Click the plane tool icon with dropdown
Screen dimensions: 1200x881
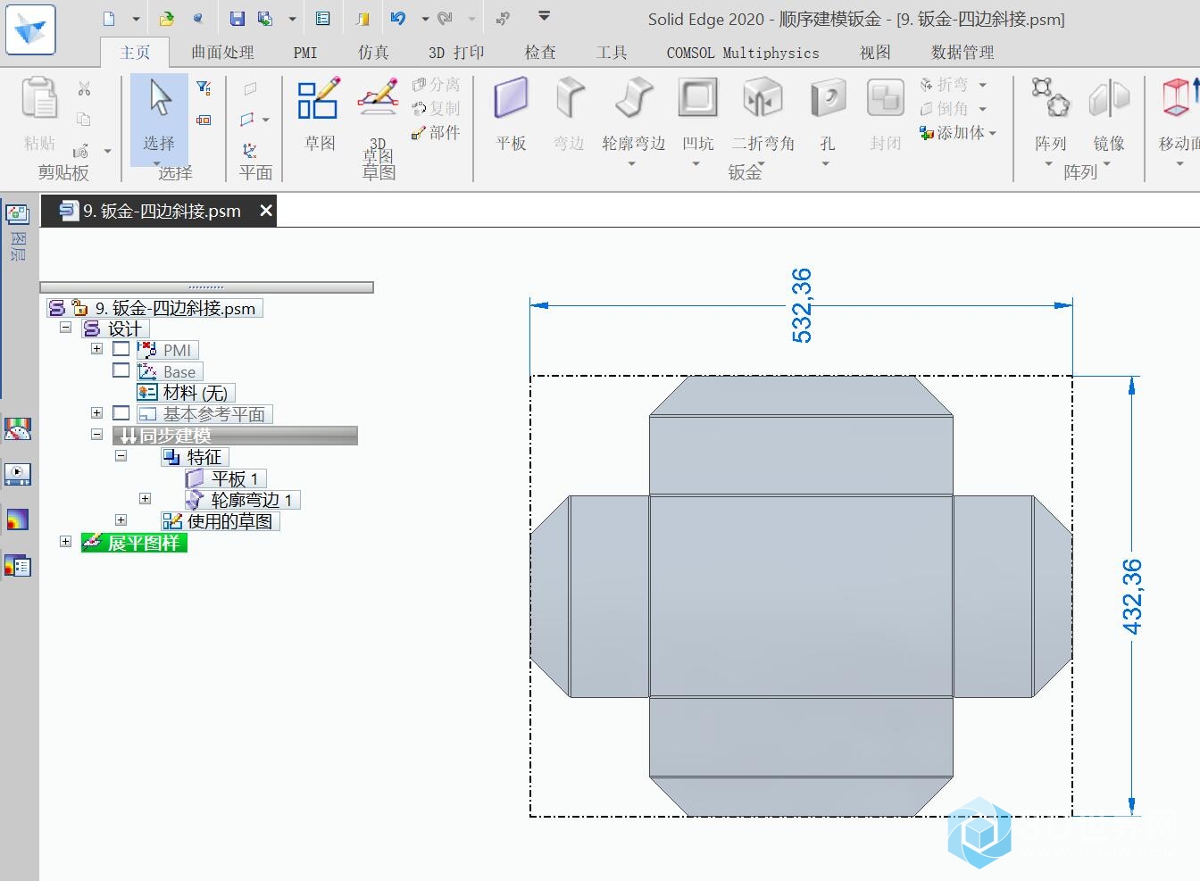[248, 120]
